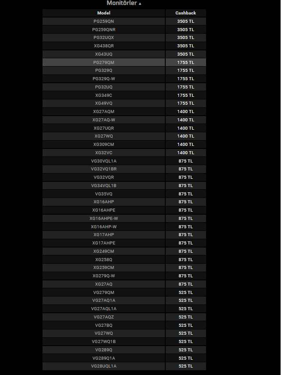
Task: Click the VG28UQL1A model name
Action: click(x=104, y=366)
